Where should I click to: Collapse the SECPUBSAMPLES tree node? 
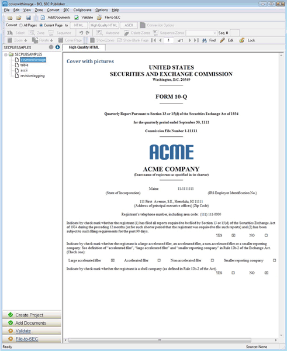click(x=6, y=54)
